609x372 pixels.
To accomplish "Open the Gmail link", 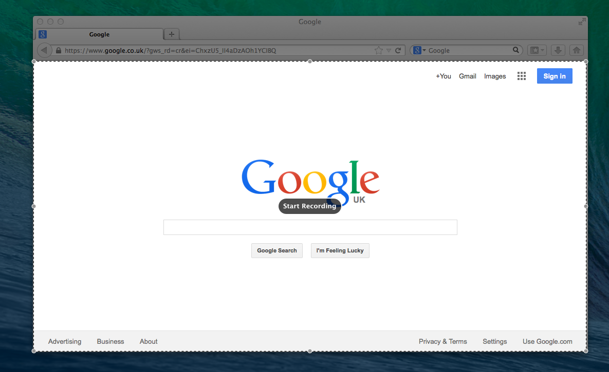I will pyautogui.click(x=468, y=76).
